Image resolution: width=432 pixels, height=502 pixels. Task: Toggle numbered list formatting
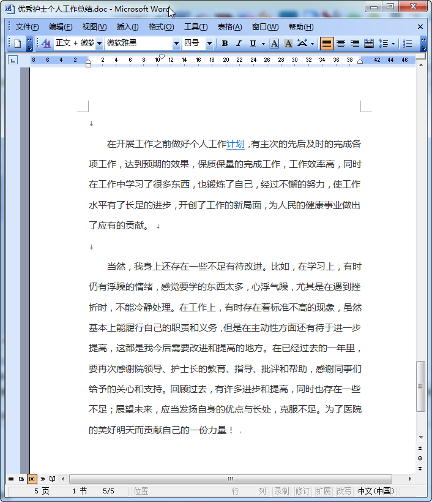[408, 44]
